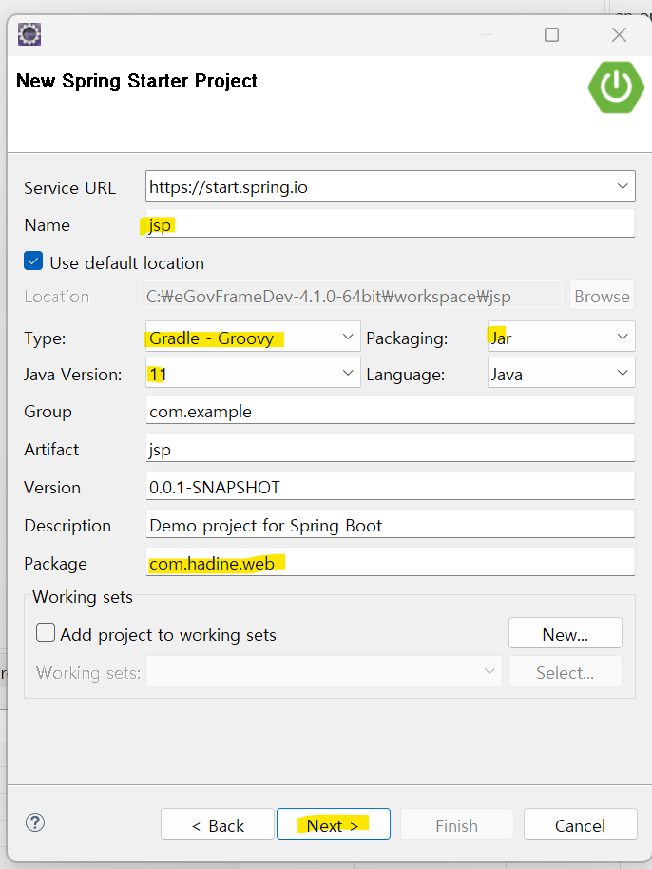The width and height of the screenshot is (652, 869).
Task: Focus the Artifact field containing jsp
Action: tap(391, 448)
